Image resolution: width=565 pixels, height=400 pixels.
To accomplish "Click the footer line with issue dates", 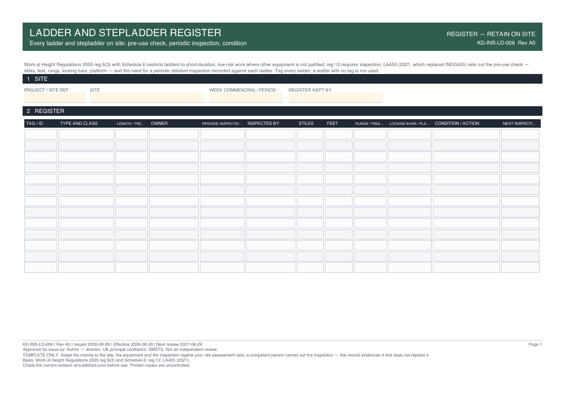I will tap(112, 345).
